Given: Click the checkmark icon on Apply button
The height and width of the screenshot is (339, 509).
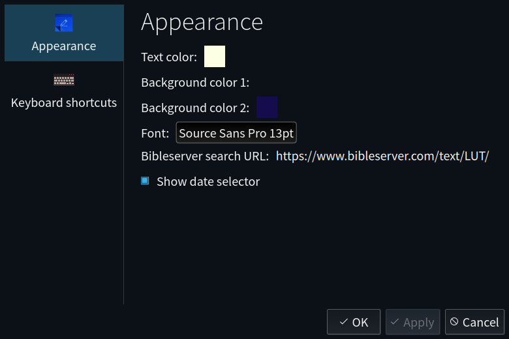Looking at the screenshot, I should pyautogui.click(x=395, y=322).
